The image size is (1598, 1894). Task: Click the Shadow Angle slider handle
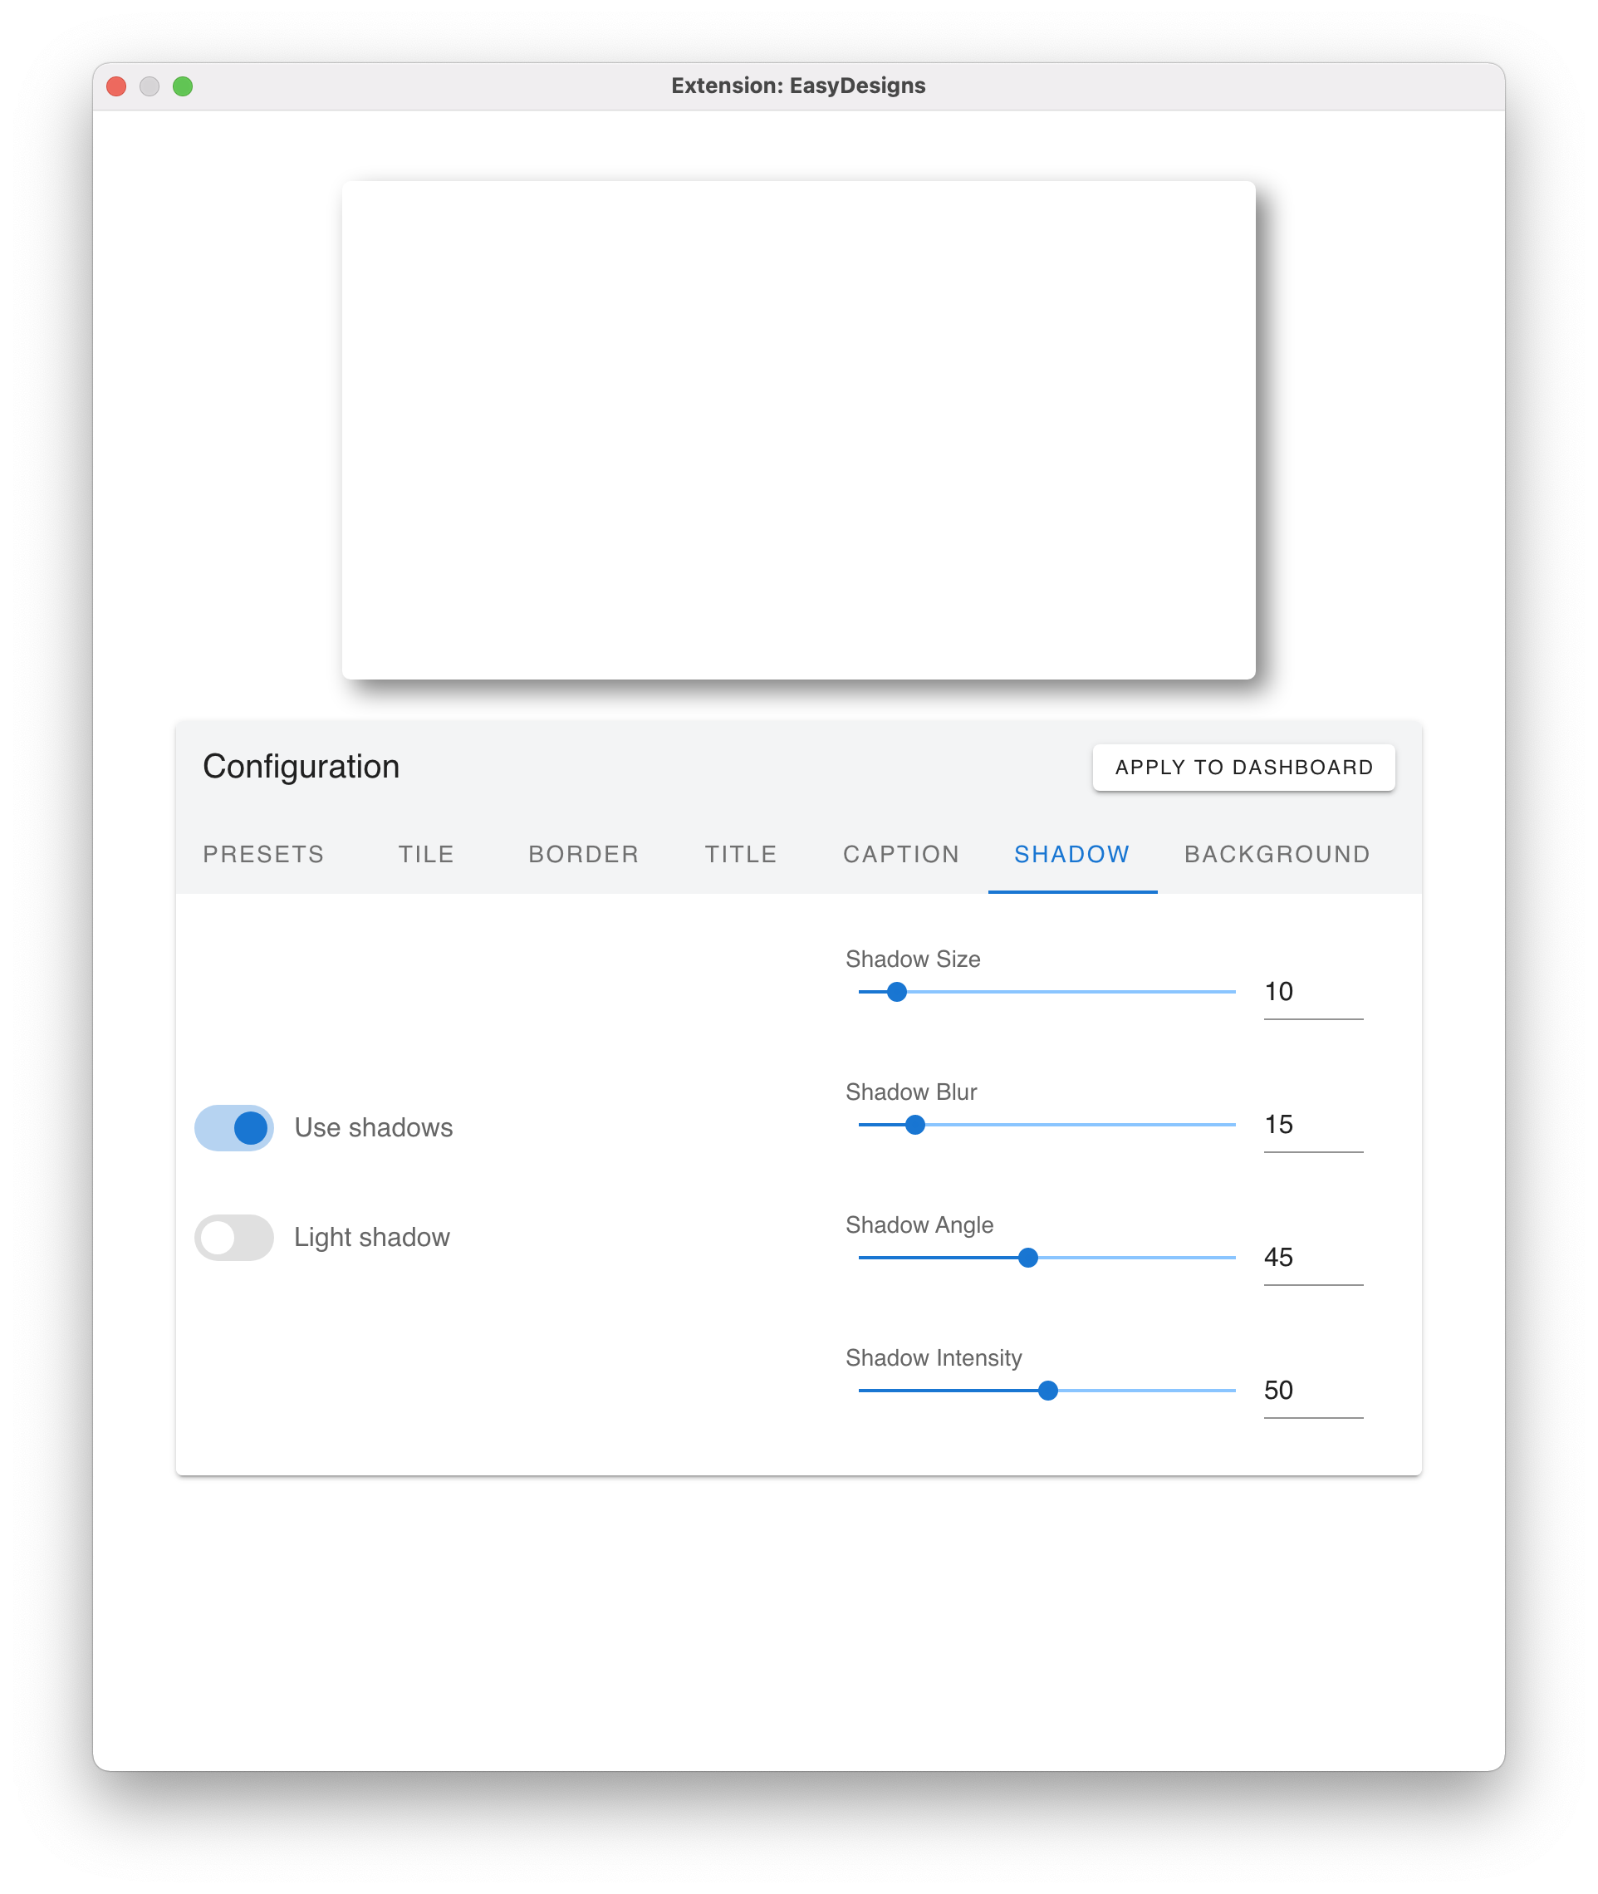(1028, 1258)
